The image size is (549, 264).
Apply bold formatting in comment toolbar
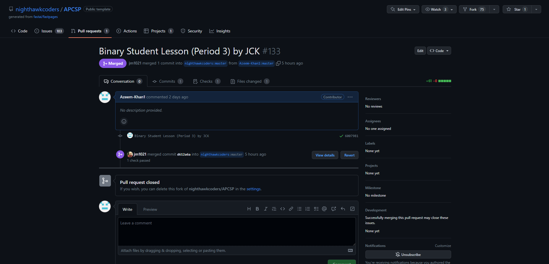[257, 209]
